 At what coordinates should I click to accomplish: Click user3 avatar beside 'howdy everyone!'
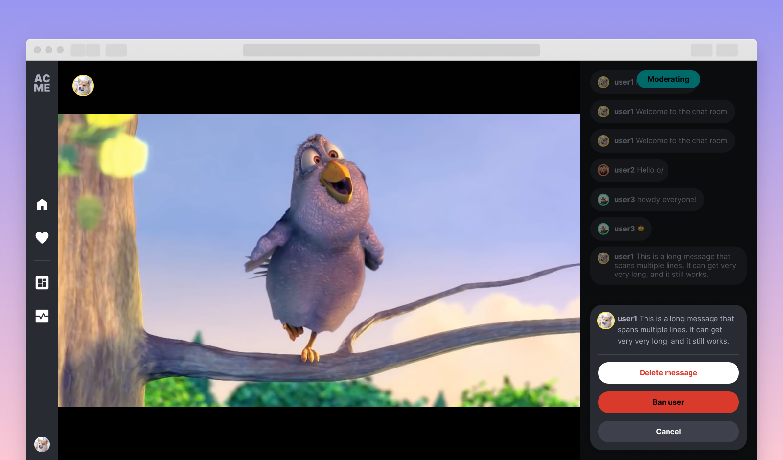(x=603, y=200)
